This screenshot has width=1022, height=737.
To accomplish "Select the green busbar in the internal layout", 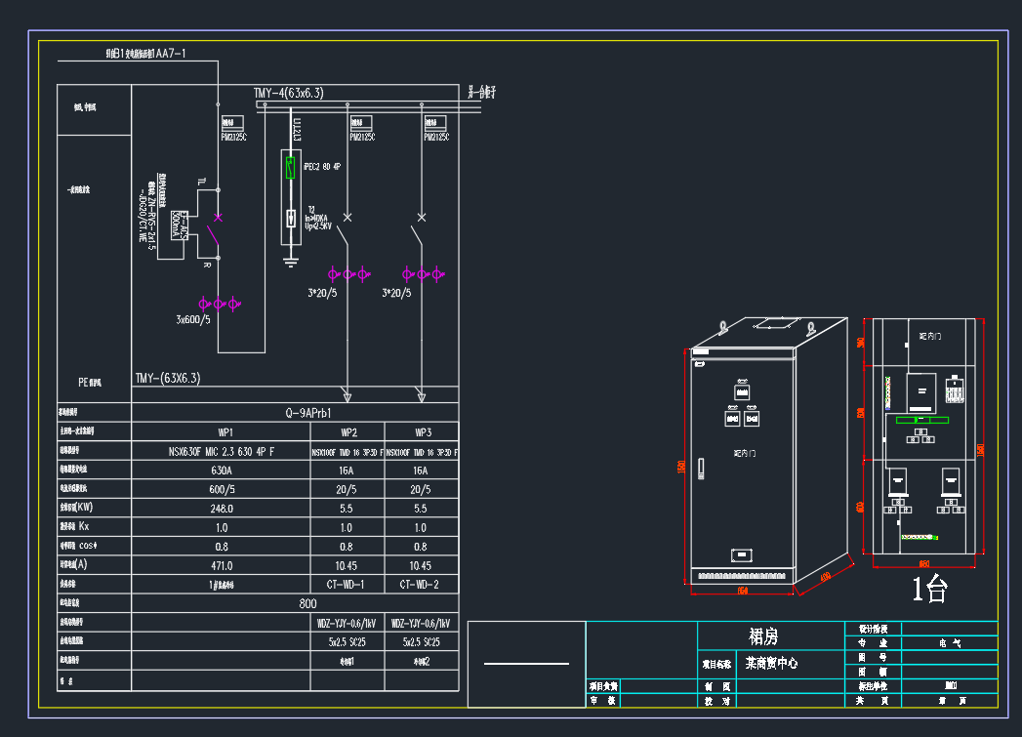I will point(922,421).
